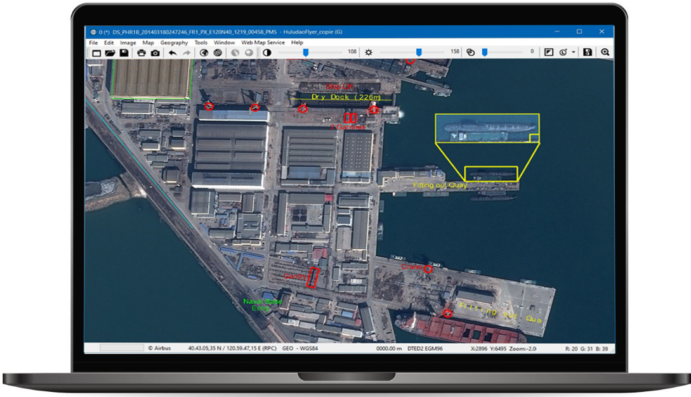
Task: Open the Tools menu dropdown
Action: click(x=201, y=42)
